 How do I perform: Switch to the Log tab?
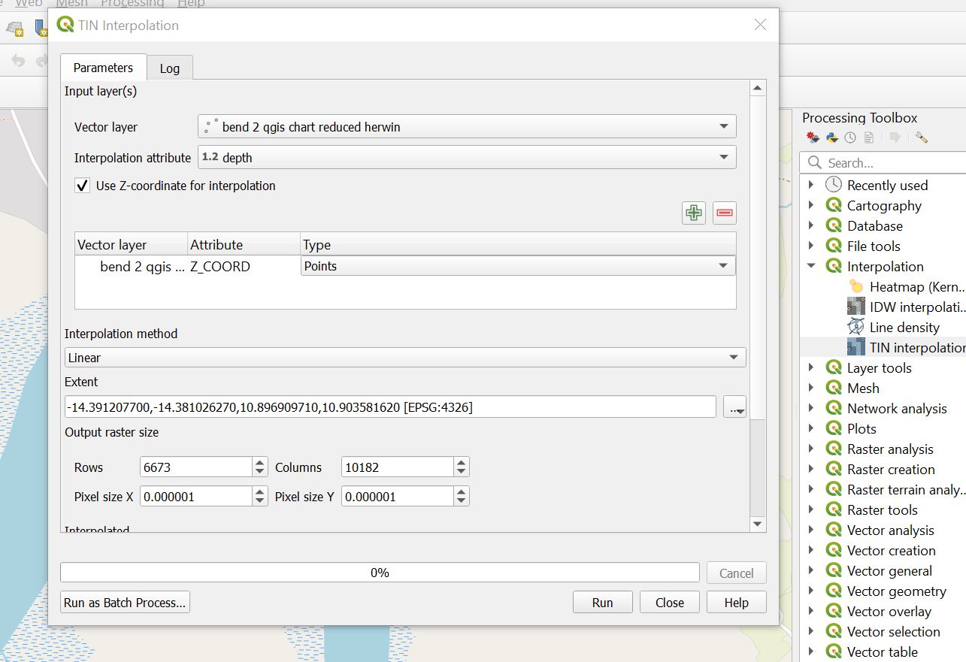pos(170,68)
